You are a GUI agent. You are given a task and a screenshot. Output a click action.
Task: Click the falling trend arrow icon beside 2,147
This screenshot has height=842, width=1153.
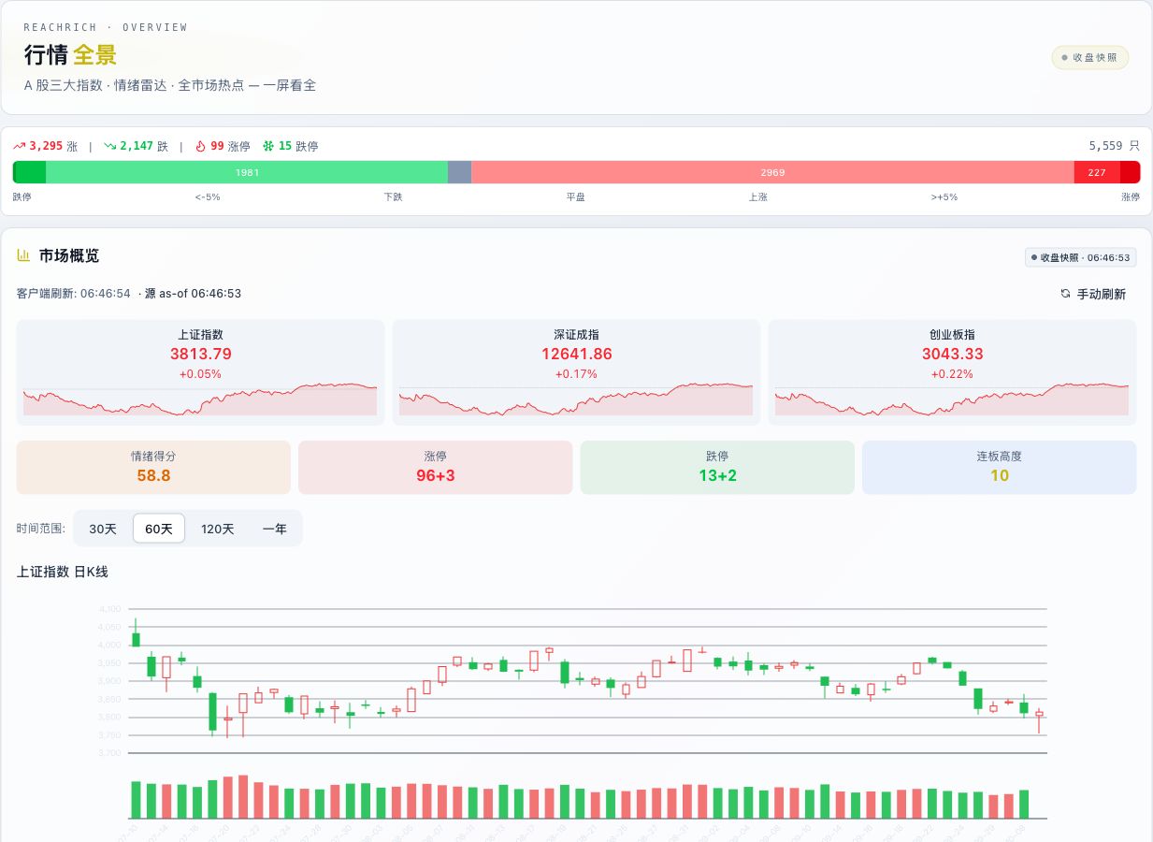[109, 146]
